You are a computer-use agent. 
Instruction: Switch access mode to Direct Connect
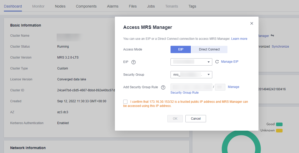pos(209,49)
